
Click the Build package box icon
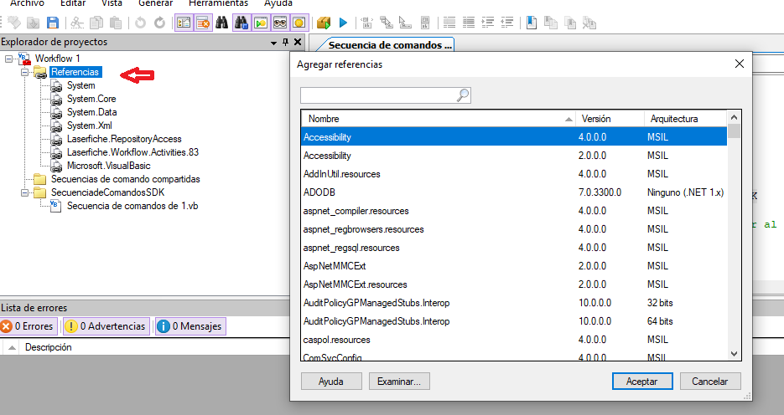tap(325, 23)
